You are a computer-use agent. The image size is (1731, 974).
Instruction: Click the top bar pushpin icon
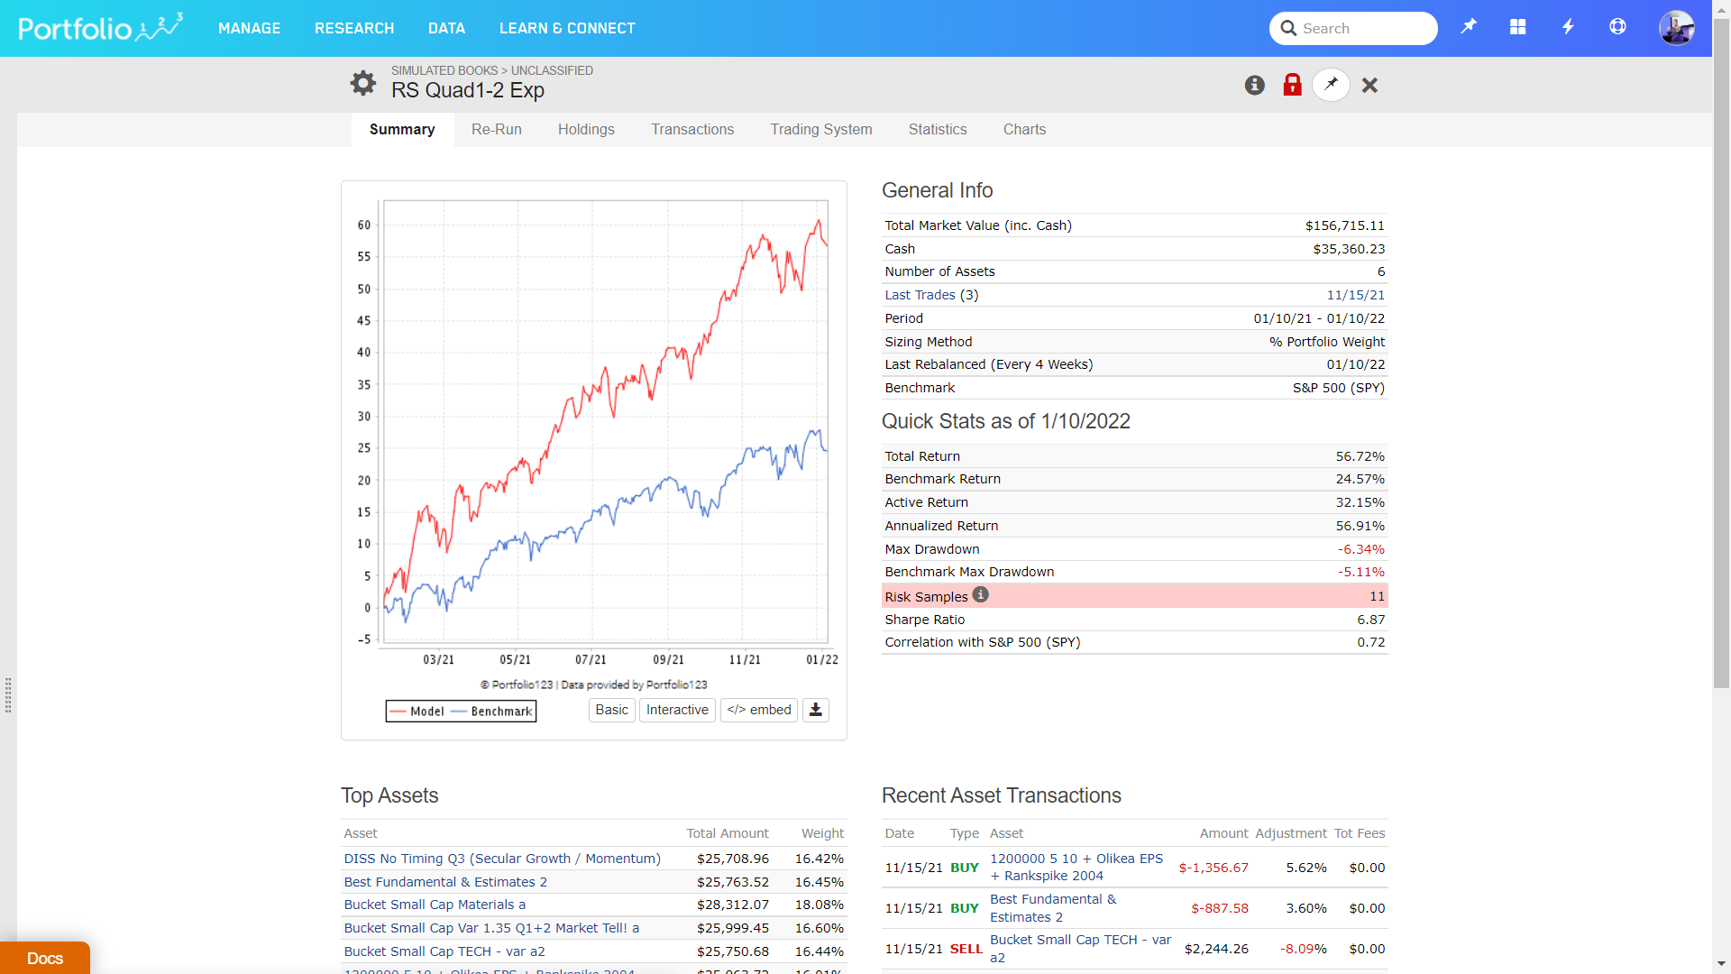[x=1469, y=27]
